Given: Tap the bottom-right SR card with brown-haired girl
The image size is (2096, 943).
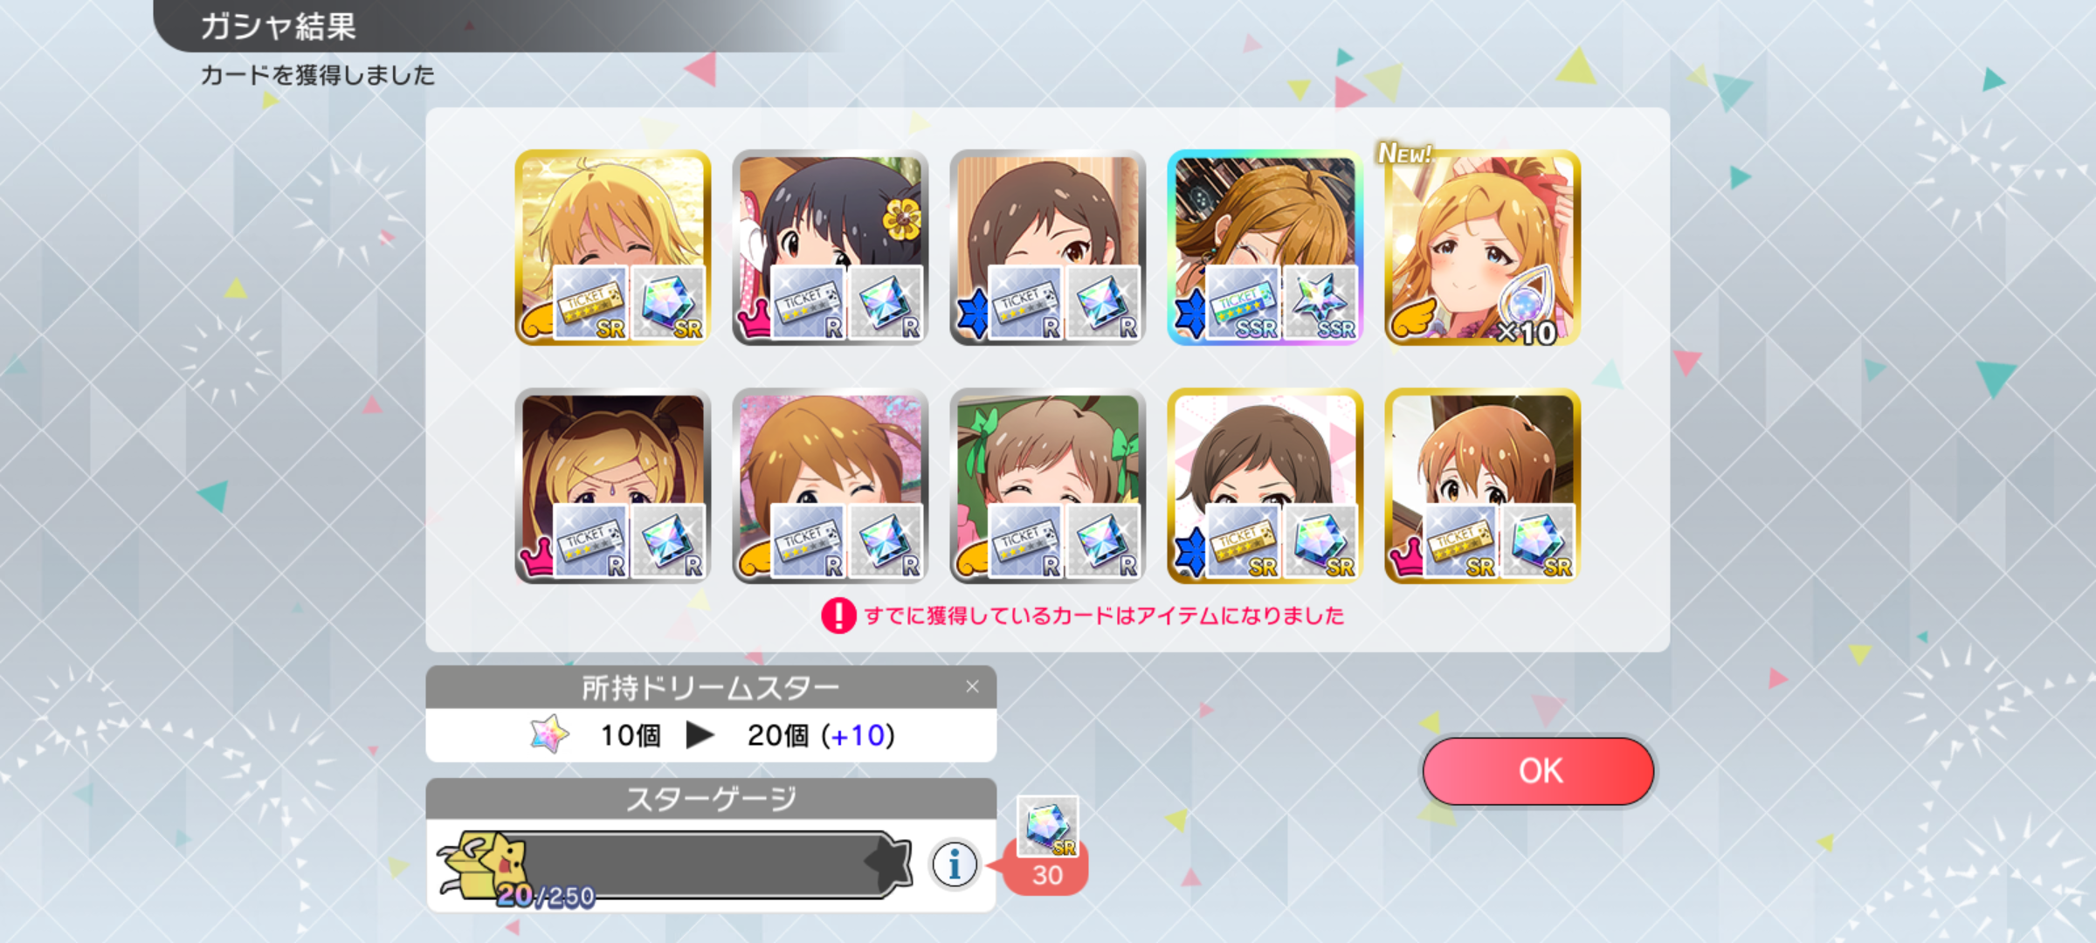Looking at the screenshot, I should [x=1482, y=485].
